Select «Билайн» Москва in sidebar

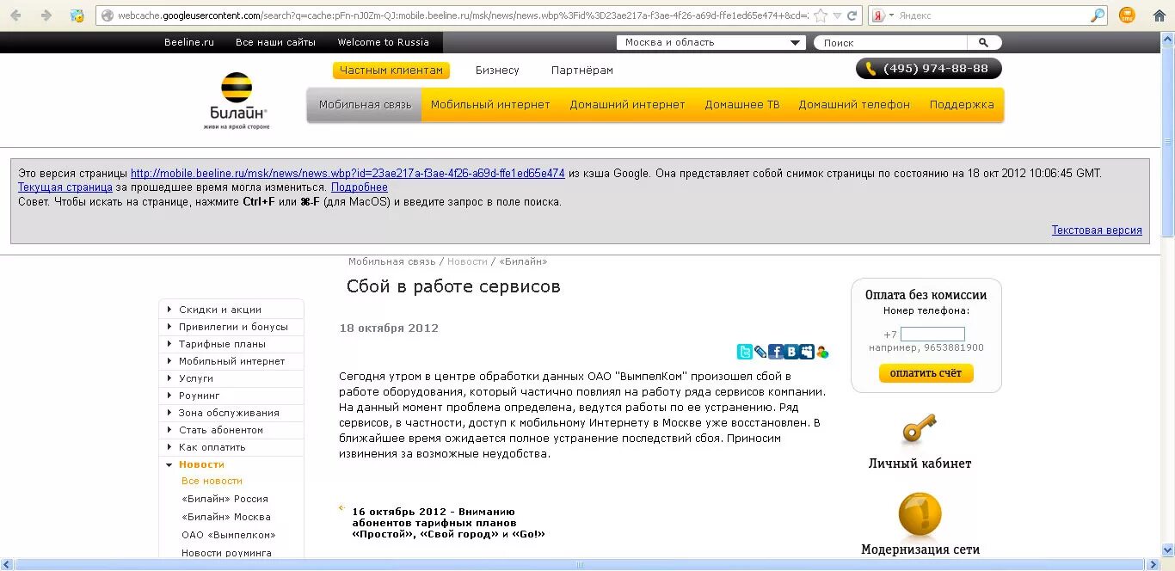[225, 518]
